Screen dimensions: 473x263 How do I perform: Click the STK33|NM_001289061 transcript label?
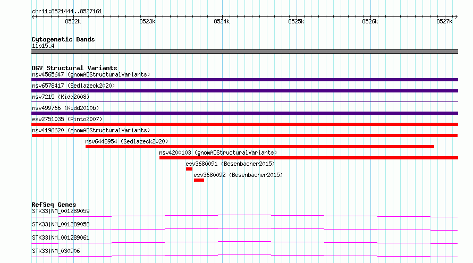[61, 237]
